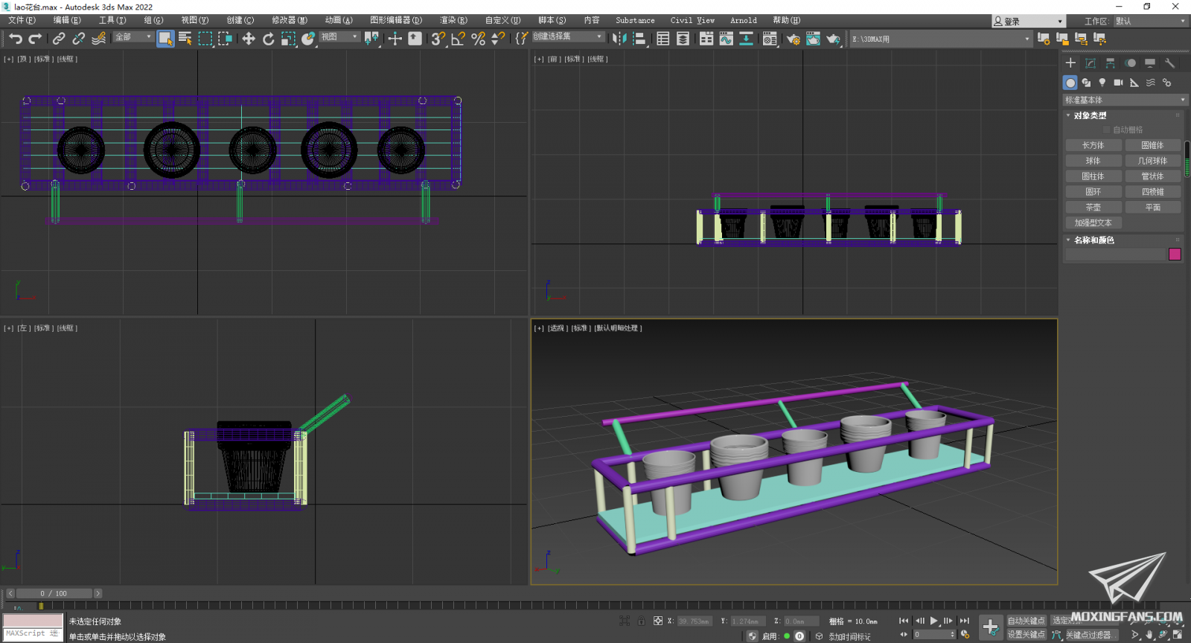Open the Mirror tool
Viewport: 1191px width, 643px height.
coord(619,39)
